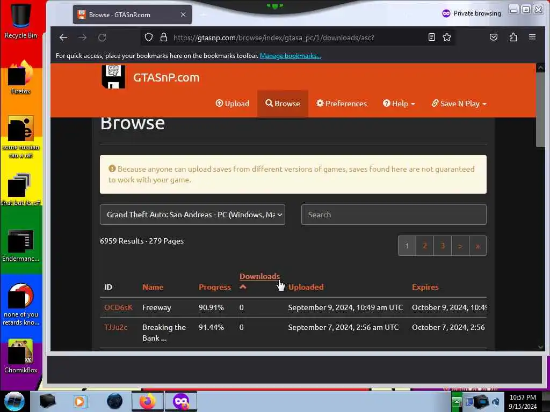Open the 'that but its c#' desktop icon

(x=21, y=189)
